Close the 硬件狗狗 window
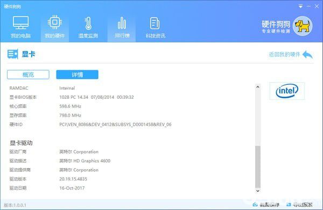 click(x=317, y=6)
